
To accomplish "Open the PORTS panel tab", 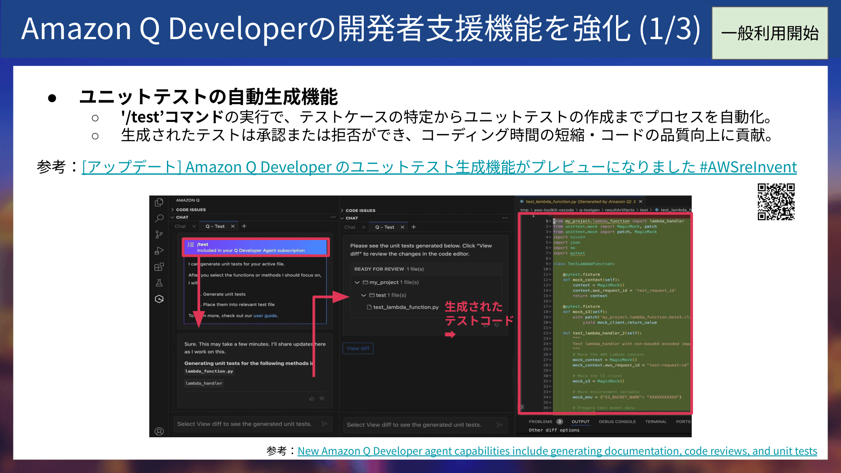I will [x=683, y=422].
